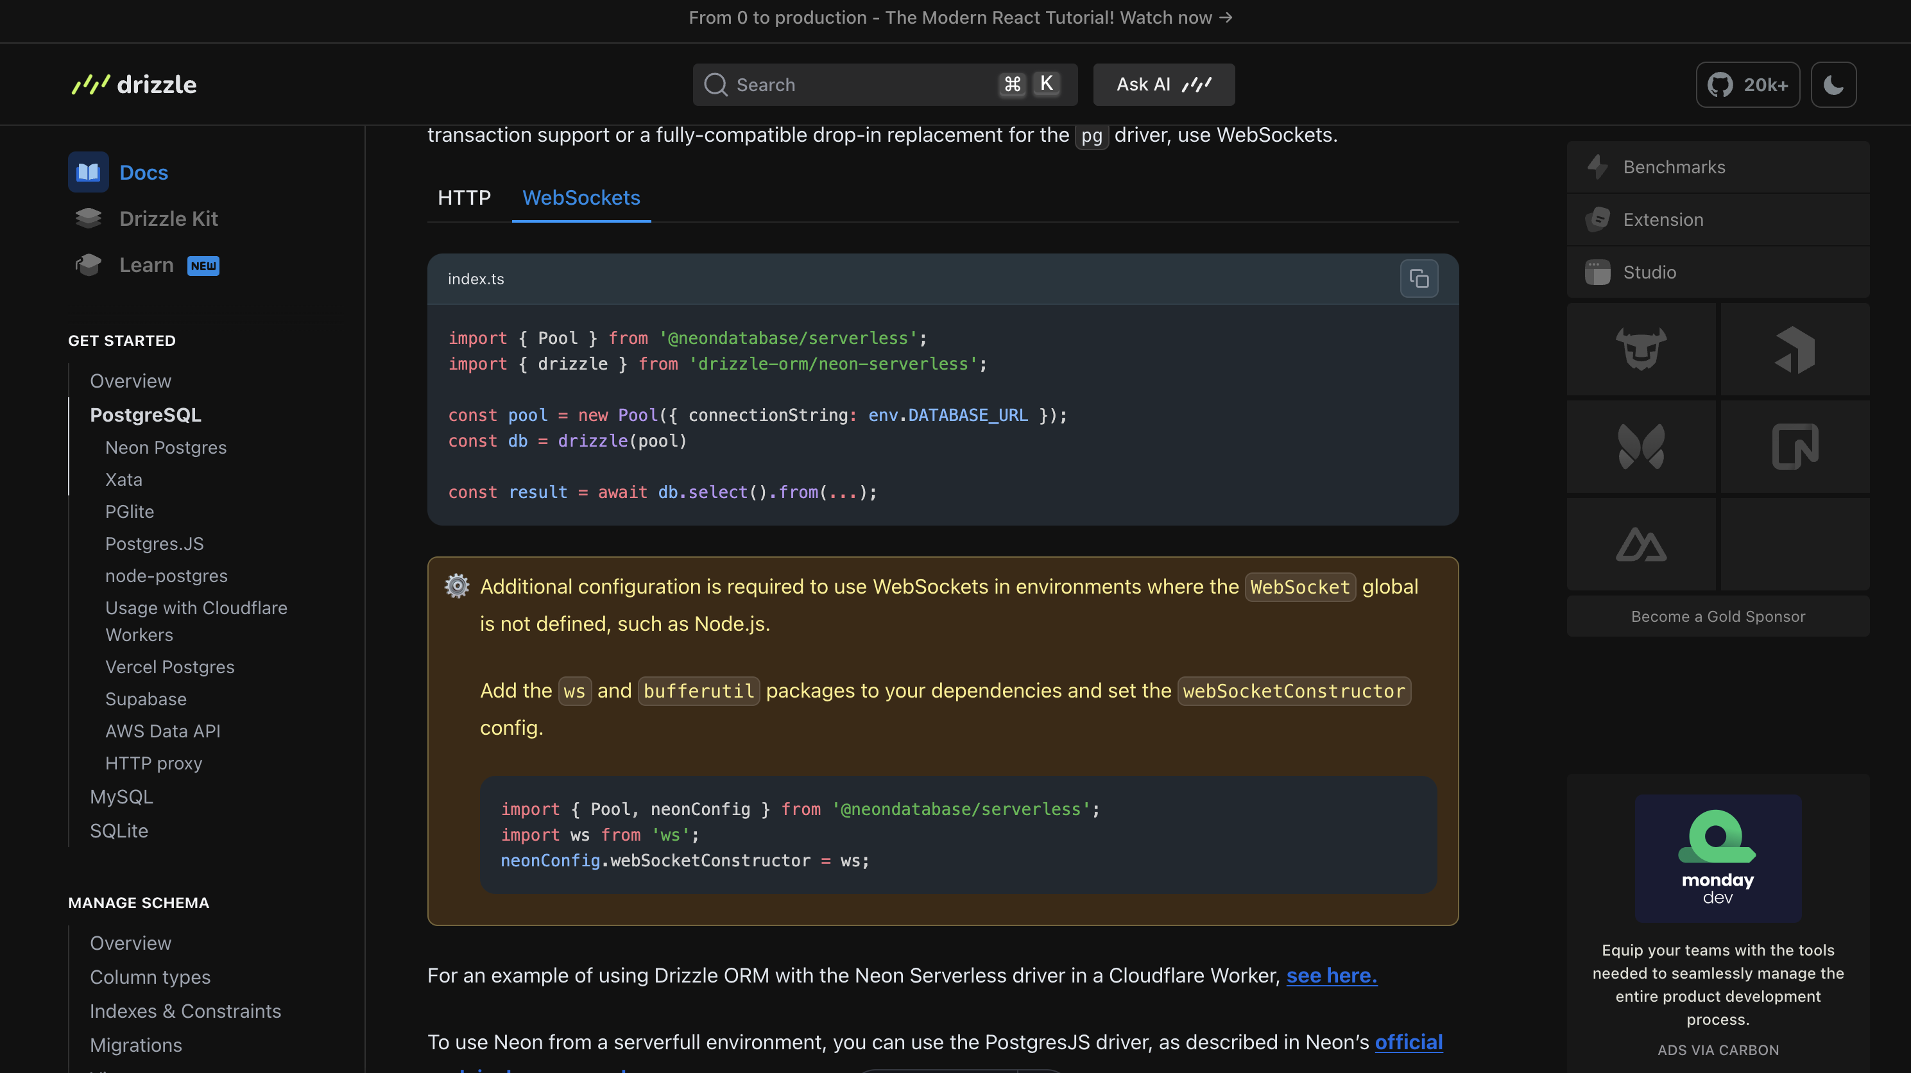Switch to the HTTP tab
Image resolution: width=1911 pixels, height=1073 pixels.
464,198
